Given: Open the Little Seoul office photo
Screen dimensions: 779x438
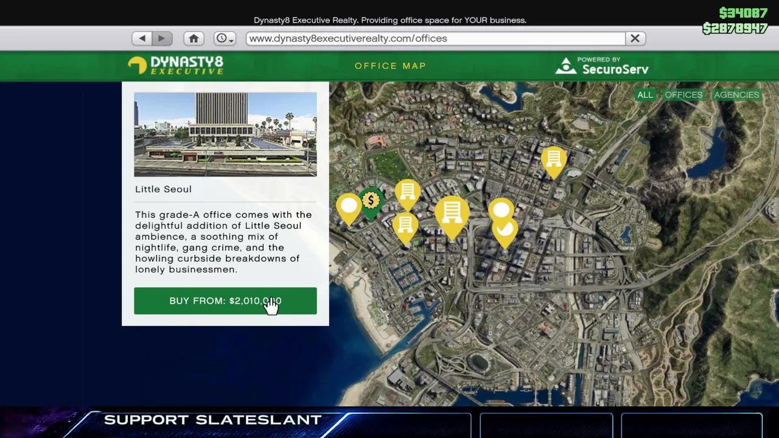Looking at the screenshot, I should point(225,134).
